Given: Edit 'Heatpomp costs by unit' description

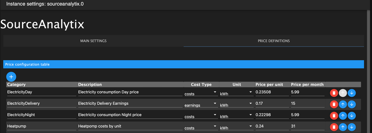Looking at the screenshot, I should pos(130,126).
